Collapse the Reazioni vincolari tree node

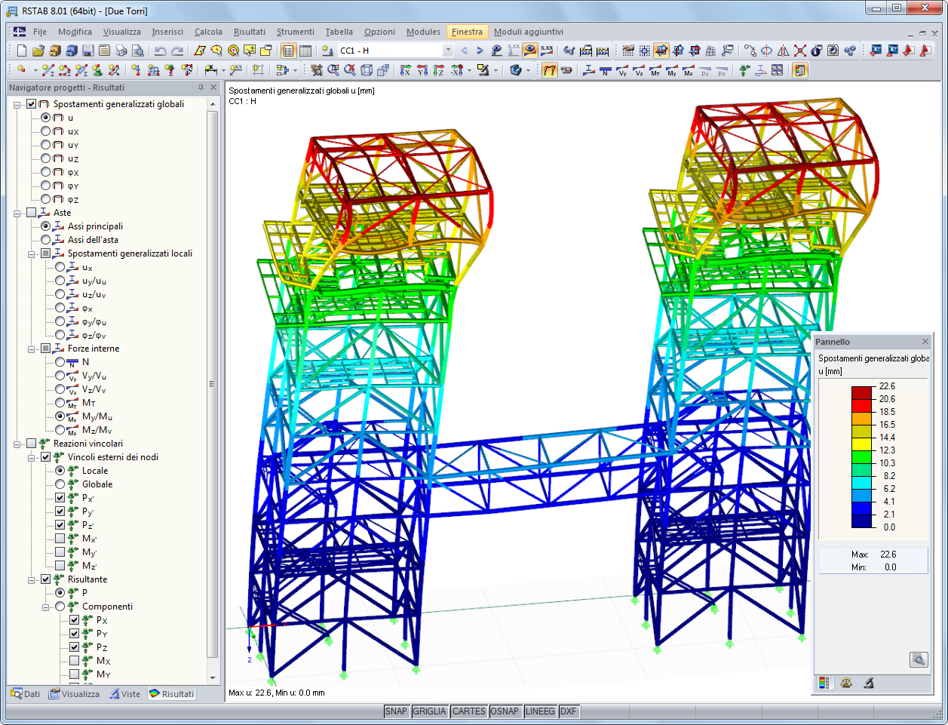[x=17, y=444]
